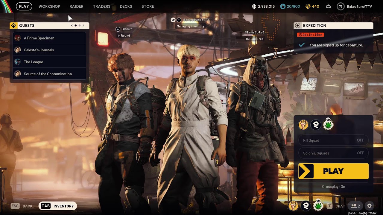Screen dimensions: 383x215
Task: Click A Prime Specimen quest giver portrait
Action: [x=18, y=38]
